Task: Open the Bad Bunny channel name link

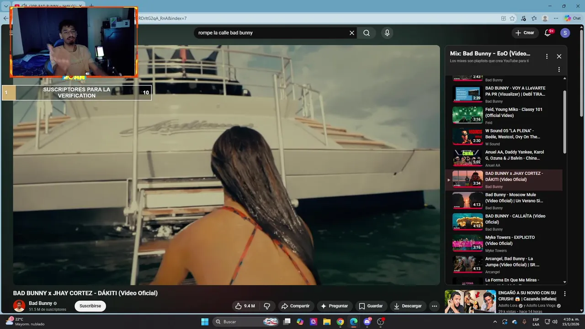Action: (41, 303)
